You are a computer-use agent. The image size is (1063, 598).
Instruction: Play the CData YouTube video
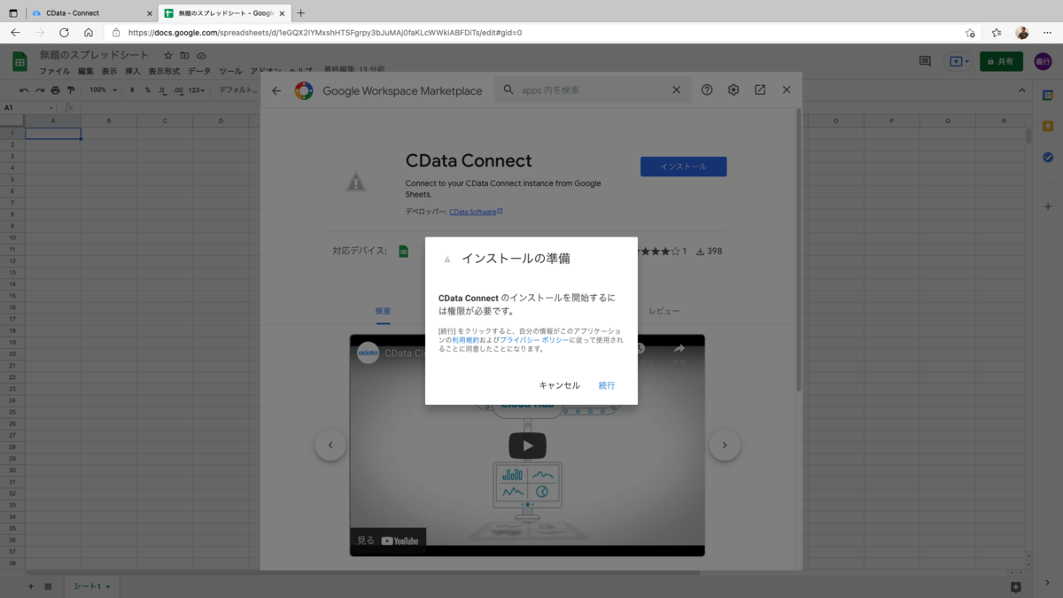click(527, 446)
